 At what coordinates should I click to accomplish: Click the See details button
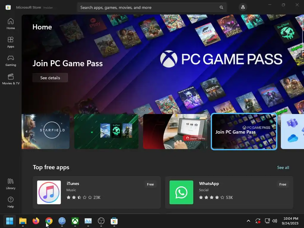(x=50, y=78)
